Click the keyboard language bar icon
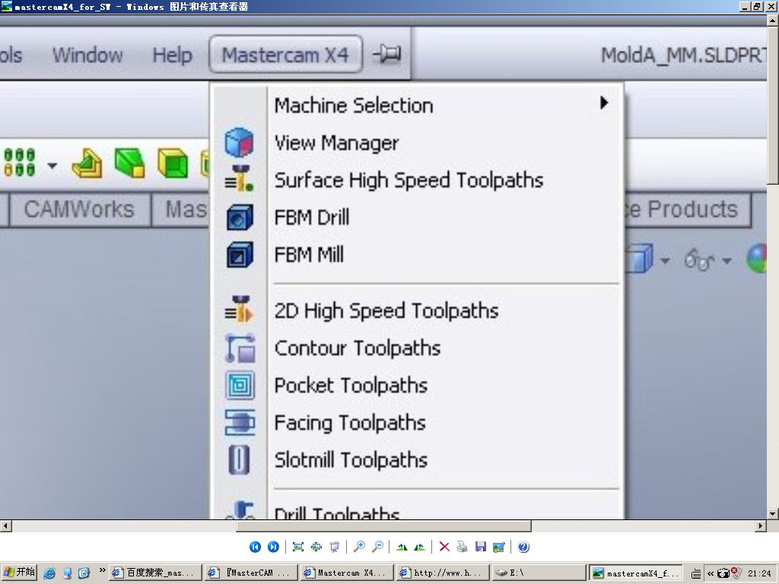779x584 pixels. point(696,573)
